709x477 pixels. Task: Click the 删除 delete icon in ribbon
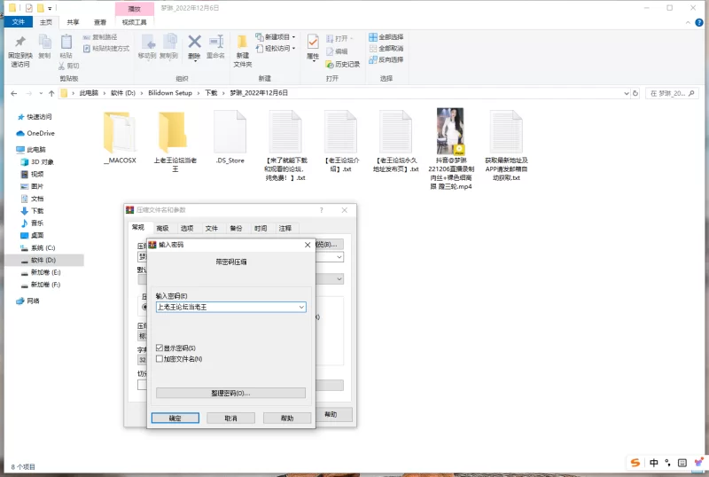(x=194, y=43)
